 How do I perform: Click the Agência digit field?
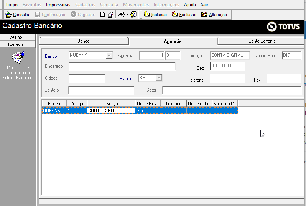173,56
